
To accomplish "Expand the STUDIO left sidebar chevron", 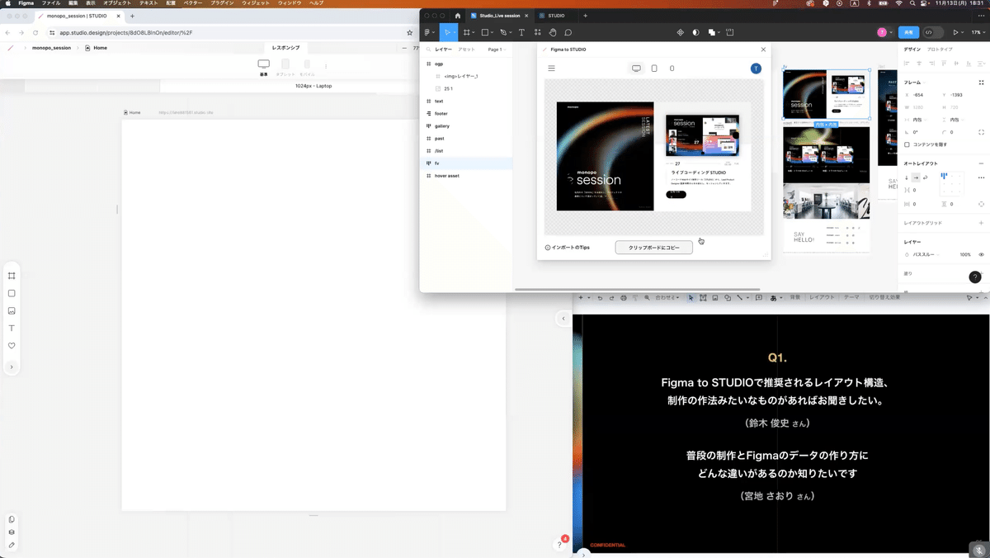I will pyautogui.click(x=12, y=366).
